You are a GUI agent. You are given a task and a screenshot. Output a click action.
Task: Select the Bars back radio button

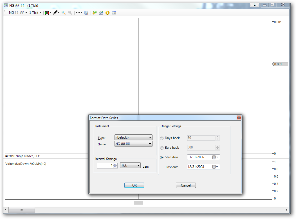tap(162, 148)
